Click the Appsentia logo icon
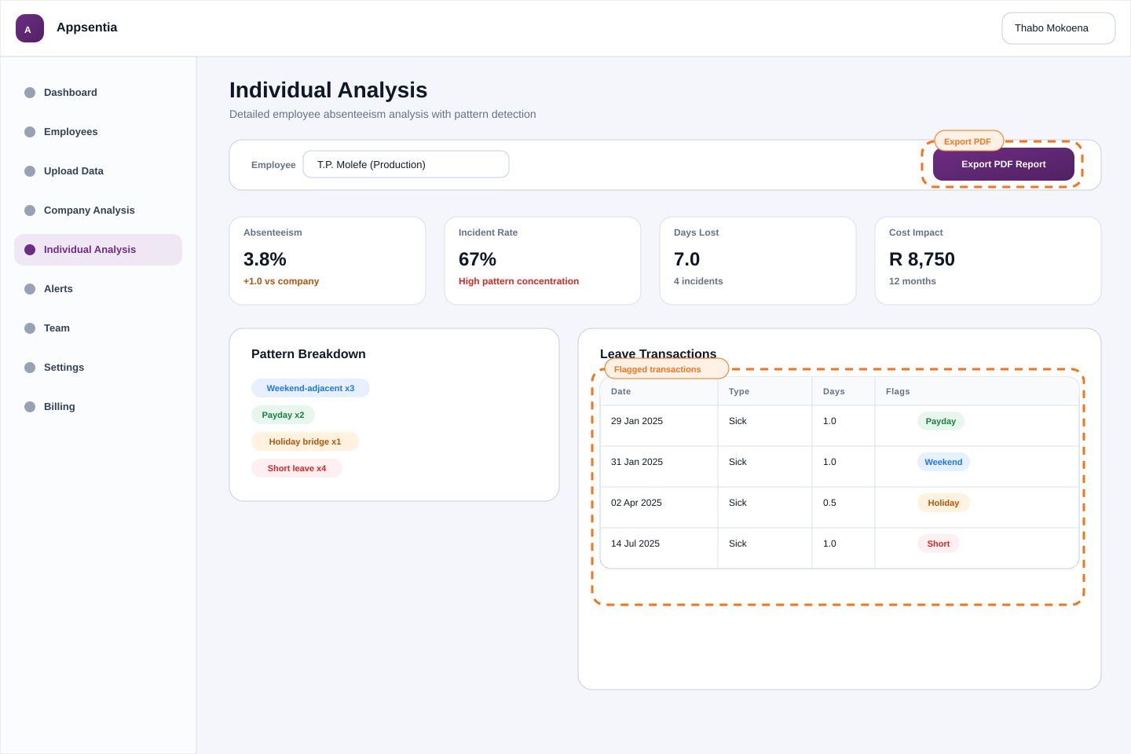Image resolution: width=1131 pixels, height=754 pixels. pyautogui.click(x=30, y=28)
